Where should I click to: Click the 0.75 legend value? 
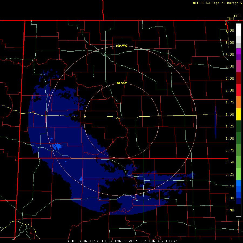(x=230, y=150)
